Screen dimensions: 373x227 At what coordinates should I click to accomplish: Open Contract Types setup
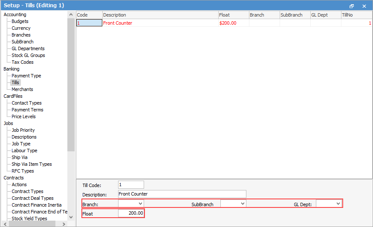(27, 191)
